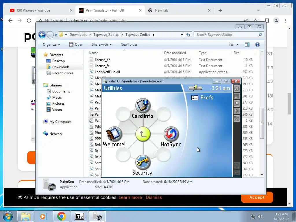296x222 pixels.
Task: Click Tapwave_Zodiac in the address breadcrumb
Action: [106, 35]
